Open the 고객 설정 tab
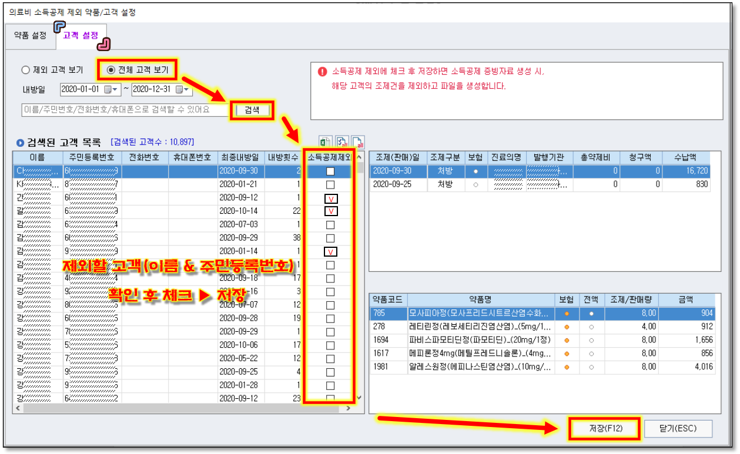 coord(81,36)
